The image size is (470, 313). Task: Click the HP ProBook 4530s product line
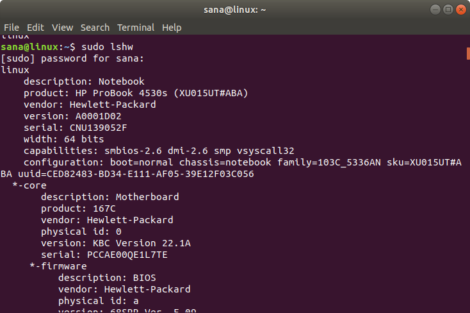(136, 93)
